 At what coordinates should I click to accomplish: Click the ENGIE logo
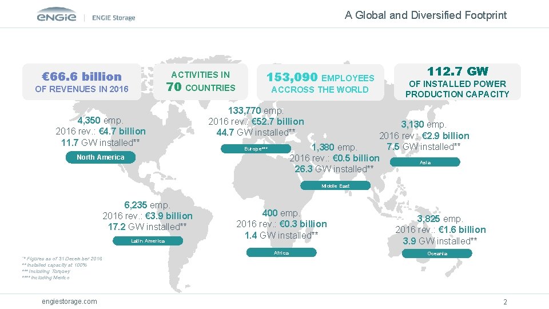(x=57, y=15)
